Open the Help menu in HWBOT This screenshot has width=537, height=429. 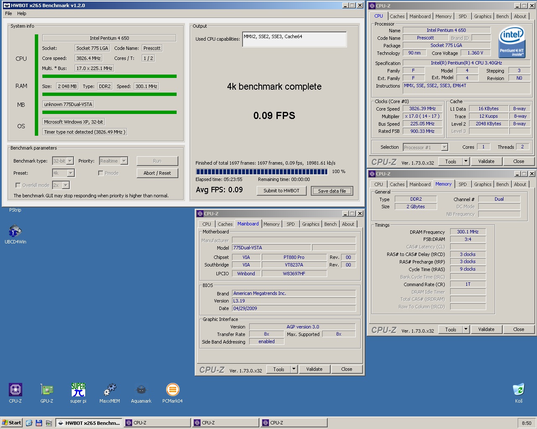[x=22, y=13]
